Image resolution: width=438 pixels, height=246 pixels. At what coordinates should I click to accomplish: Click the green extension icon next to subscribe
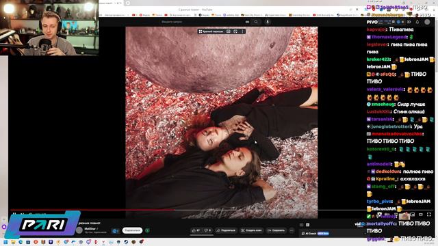pyautogui.click(x=148, y=230)
